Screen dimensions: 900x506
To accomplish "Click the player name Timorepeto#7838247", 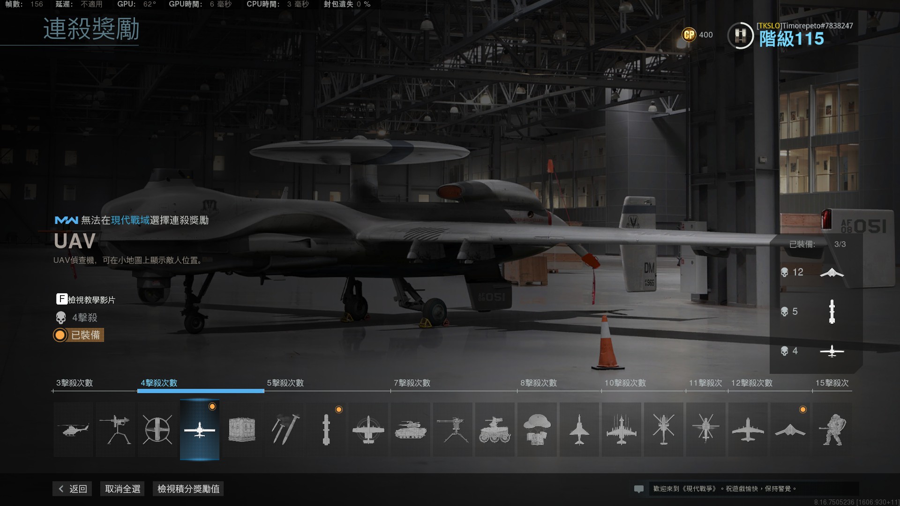I will coord(817,26).
